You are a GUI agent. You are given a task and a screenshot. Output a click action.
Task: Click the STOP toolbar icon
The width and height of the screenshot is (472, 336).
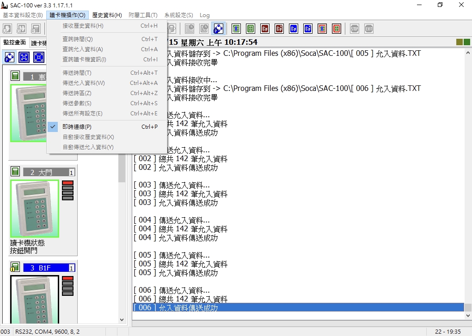tap(354, 29)
